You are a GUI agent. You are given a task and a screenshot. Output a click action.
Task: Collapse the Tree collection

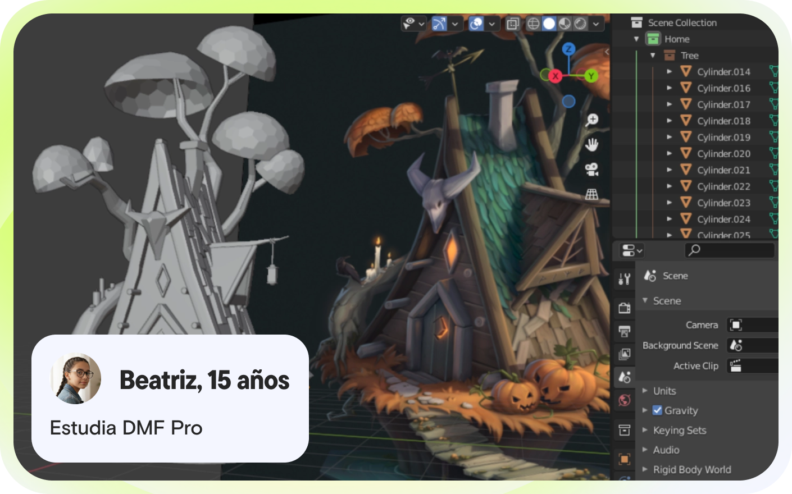653,56
